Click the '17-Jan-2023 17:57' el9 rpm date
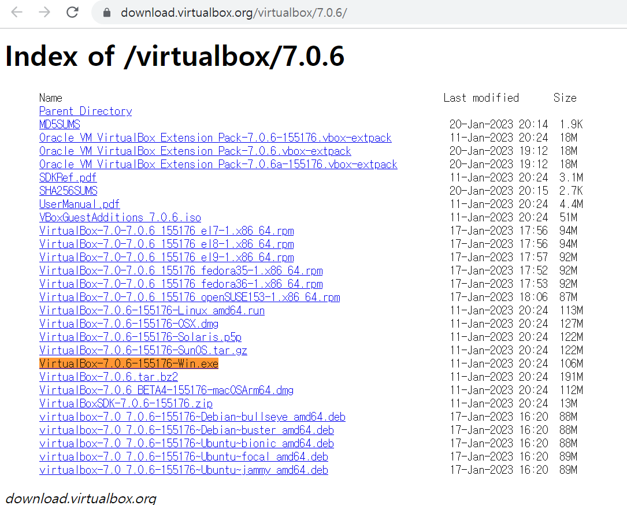The width and height of the screenshot is (627, 505). (x=499, y=257)
